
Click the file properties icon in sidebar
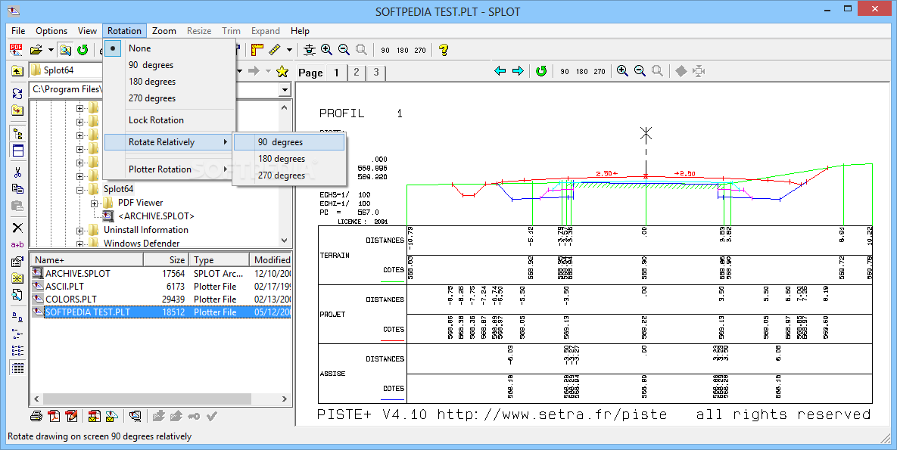click(17, 262)
